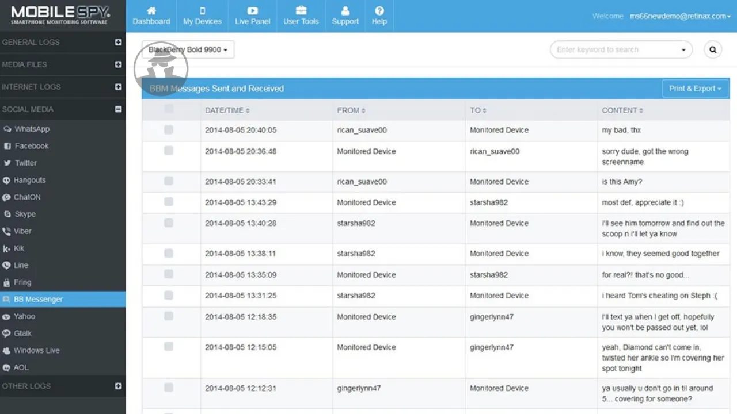Click Fring lock icon in sidebar
The image size is (737, 414).
[x=7, y=282]
